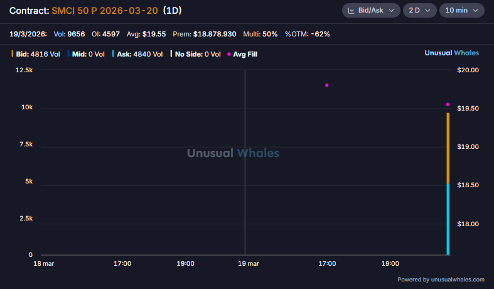Click the $18.00 price axis label
Screen dimensions: 494x289
point(468,224)
